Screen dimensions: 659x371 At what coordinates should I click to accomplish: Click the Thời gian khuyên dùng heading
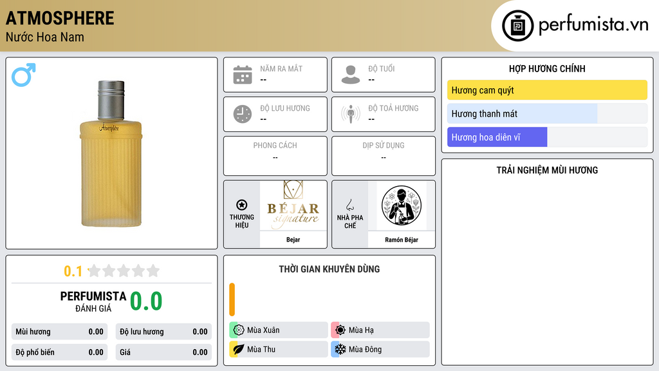coord(329,269)
